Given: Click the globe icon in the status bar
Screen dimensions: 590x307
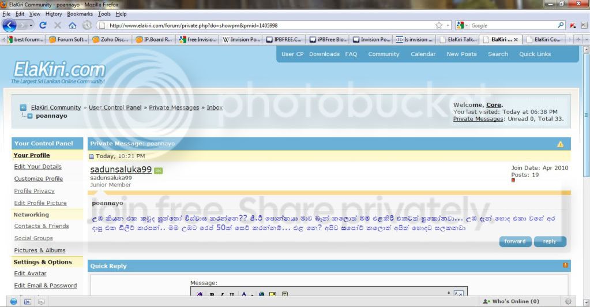Looking at the screenshot, I should [13, 301].
